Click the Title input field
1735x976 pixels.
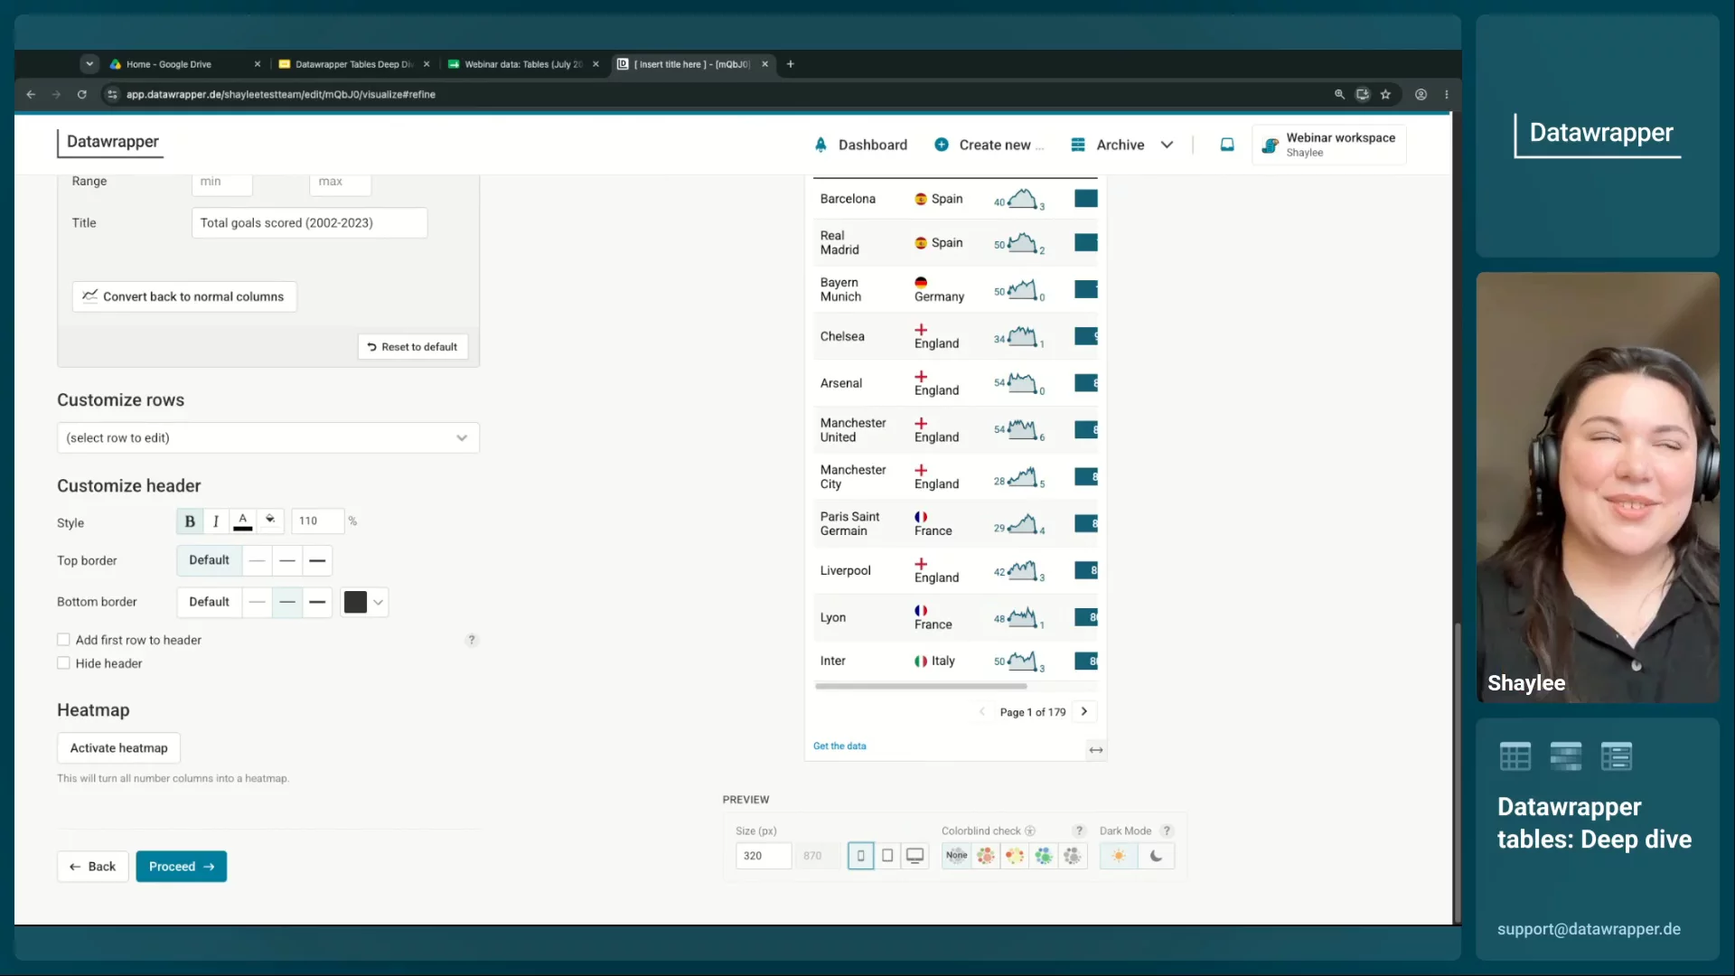point(309,223)
